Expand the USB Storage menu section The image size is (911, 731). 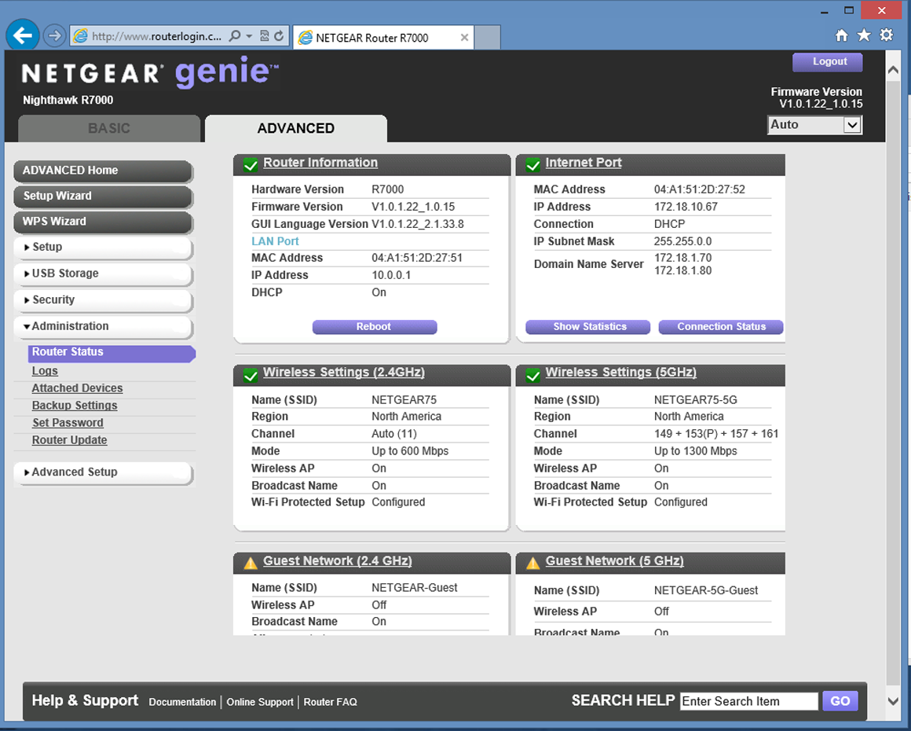65,274
